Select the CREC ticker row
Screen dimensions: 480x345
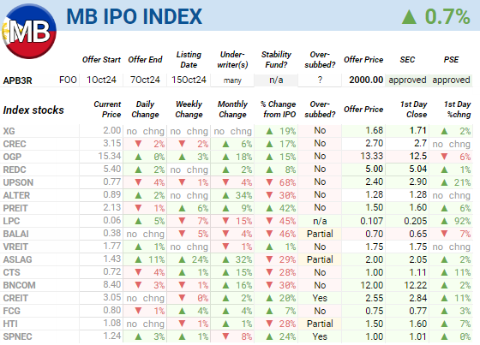click(15, 144)
